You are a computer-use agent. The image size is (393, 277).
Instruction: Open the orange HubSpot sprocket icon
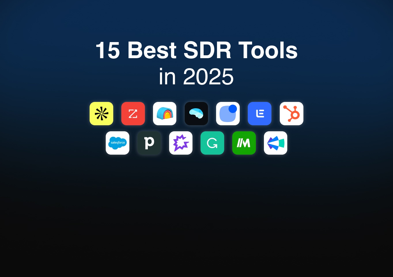pos(292,113)
